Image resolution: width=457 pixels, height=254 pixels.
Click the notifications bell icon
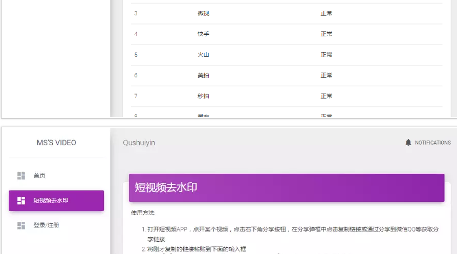tap(408, 143)
